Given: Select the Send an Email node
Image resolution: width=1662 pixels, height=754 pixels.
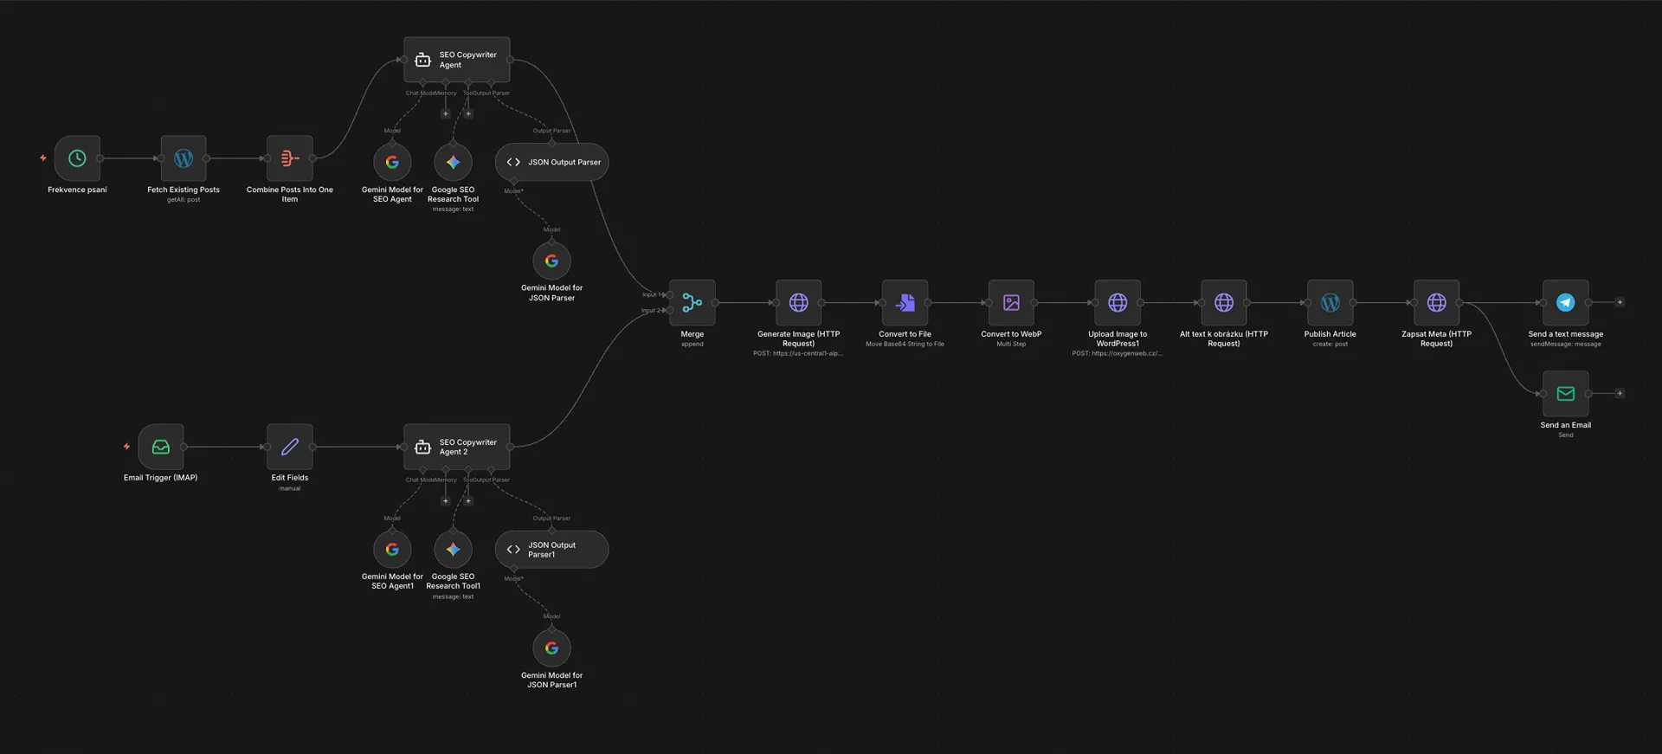Looking at the screenshot, I should click(x=1565, y=394).
